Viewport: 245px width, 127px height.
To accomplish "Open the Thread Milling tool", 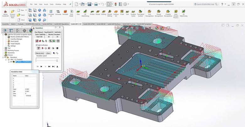I will [110, 13].
